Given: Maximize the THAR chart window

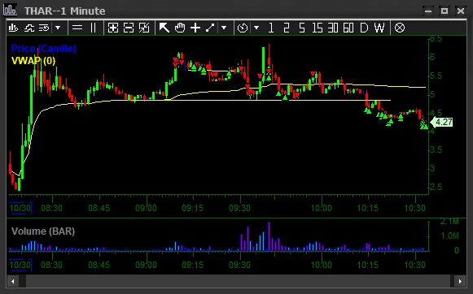Looking at the screenshot, I should point(445,11).
